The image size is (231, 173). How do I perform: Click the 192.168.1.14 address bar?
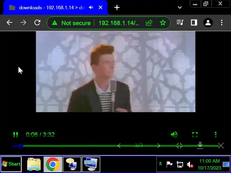click(x=119, y=23)
